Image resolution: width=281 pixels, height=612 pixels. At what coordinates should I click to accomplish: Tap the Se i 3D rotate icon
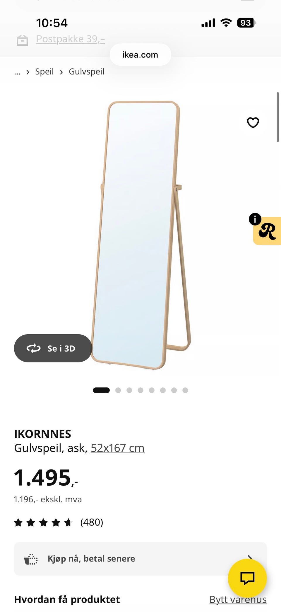[33, 348]
